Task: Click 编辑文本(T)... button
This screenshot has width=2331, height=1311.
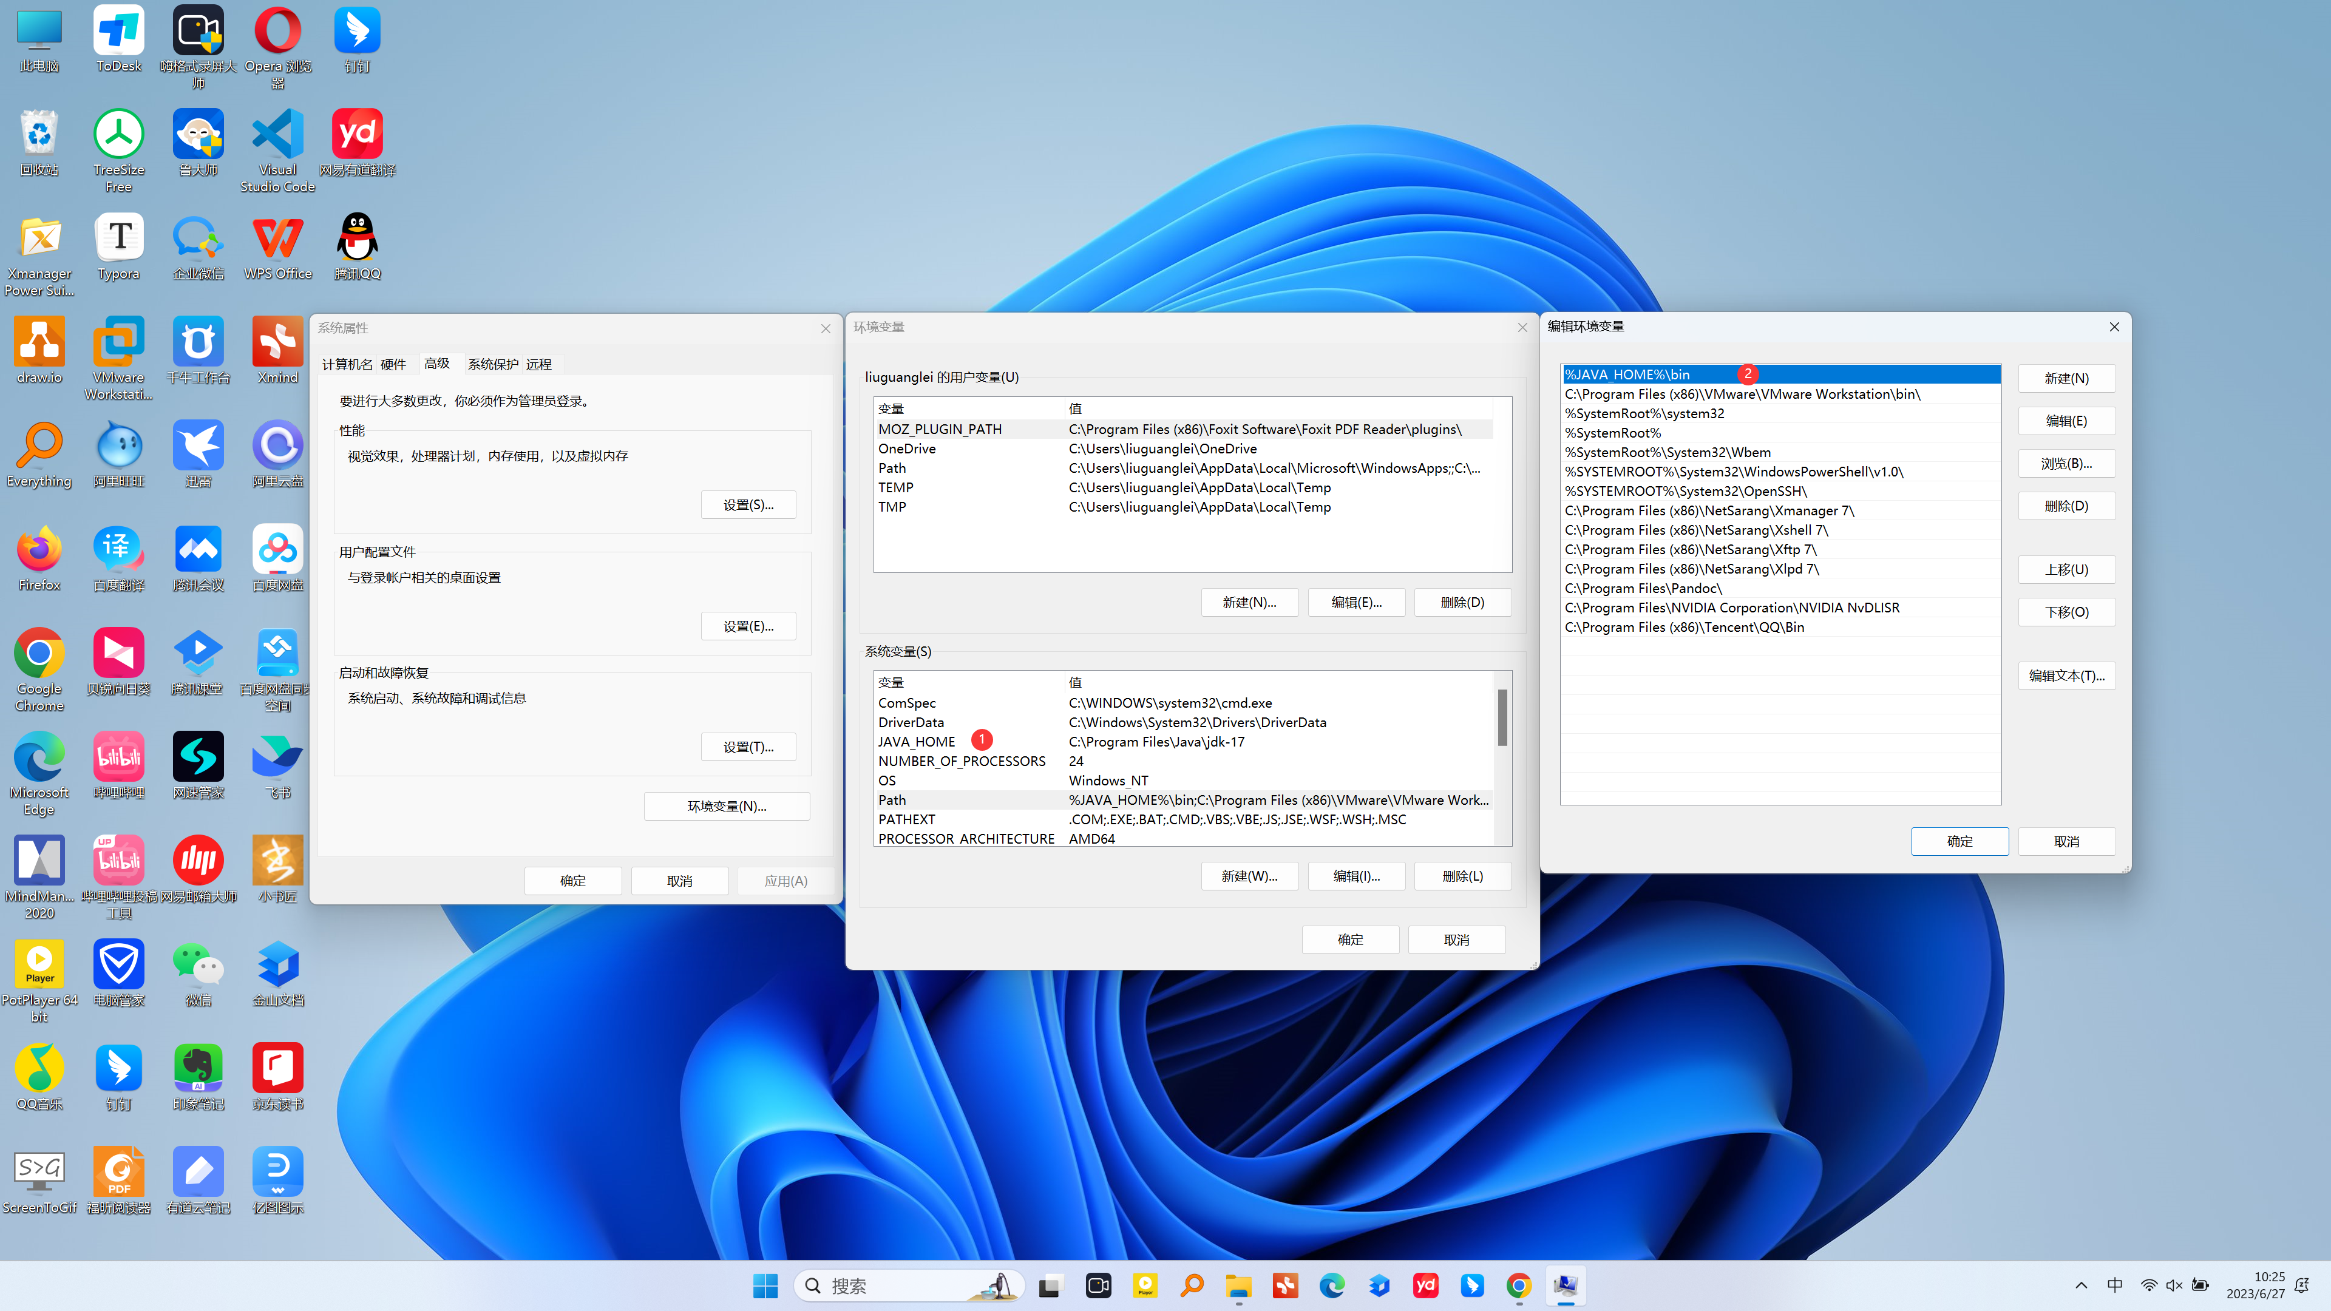Action: (x=2067, y=676)
